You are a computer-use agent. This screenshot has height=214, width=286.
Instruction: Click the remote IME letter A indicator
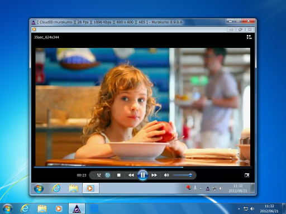point(195,188)
